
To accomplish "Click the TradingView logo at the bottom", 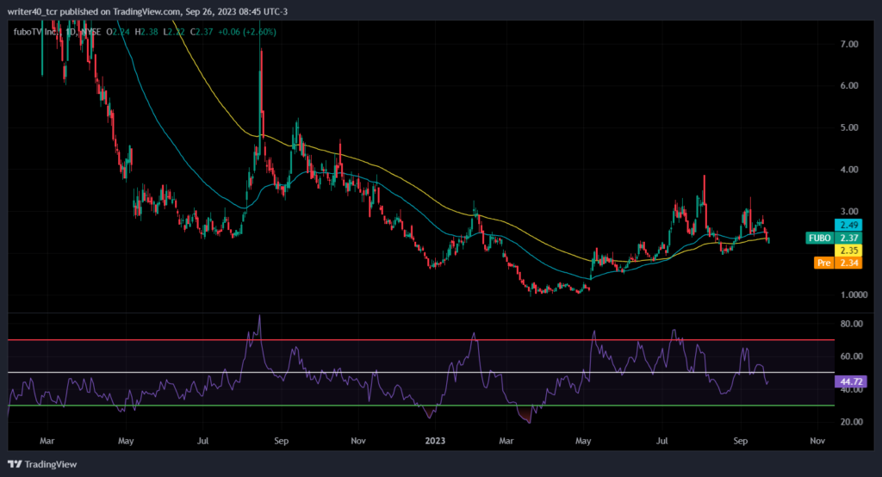I will pos(42,464).
